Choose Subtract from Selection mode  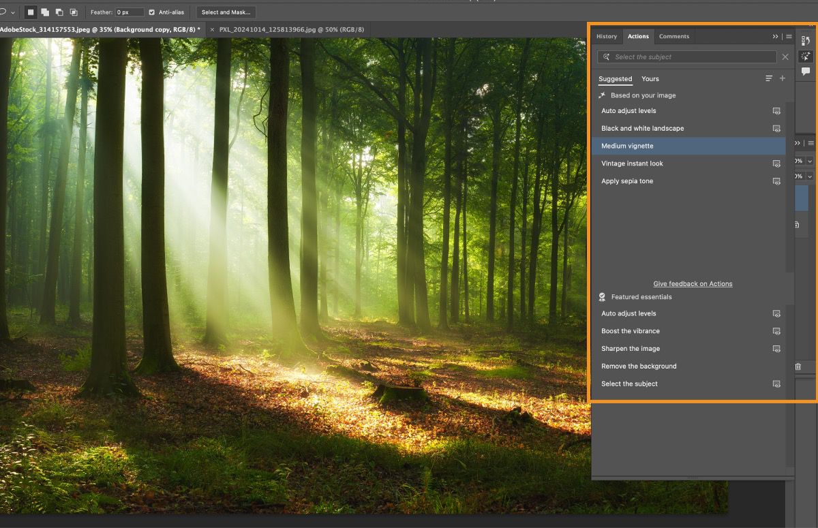pos(59,12)
